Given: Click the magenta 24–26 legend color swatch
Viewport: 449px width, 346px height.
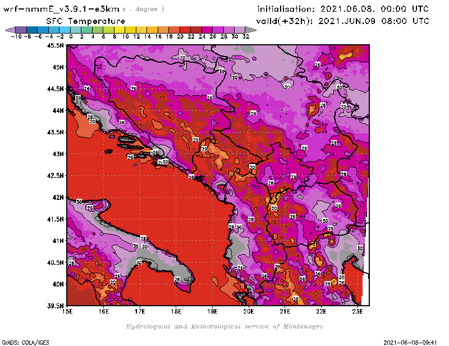Looking at the screenshot, I should click(x=207, y=30).
